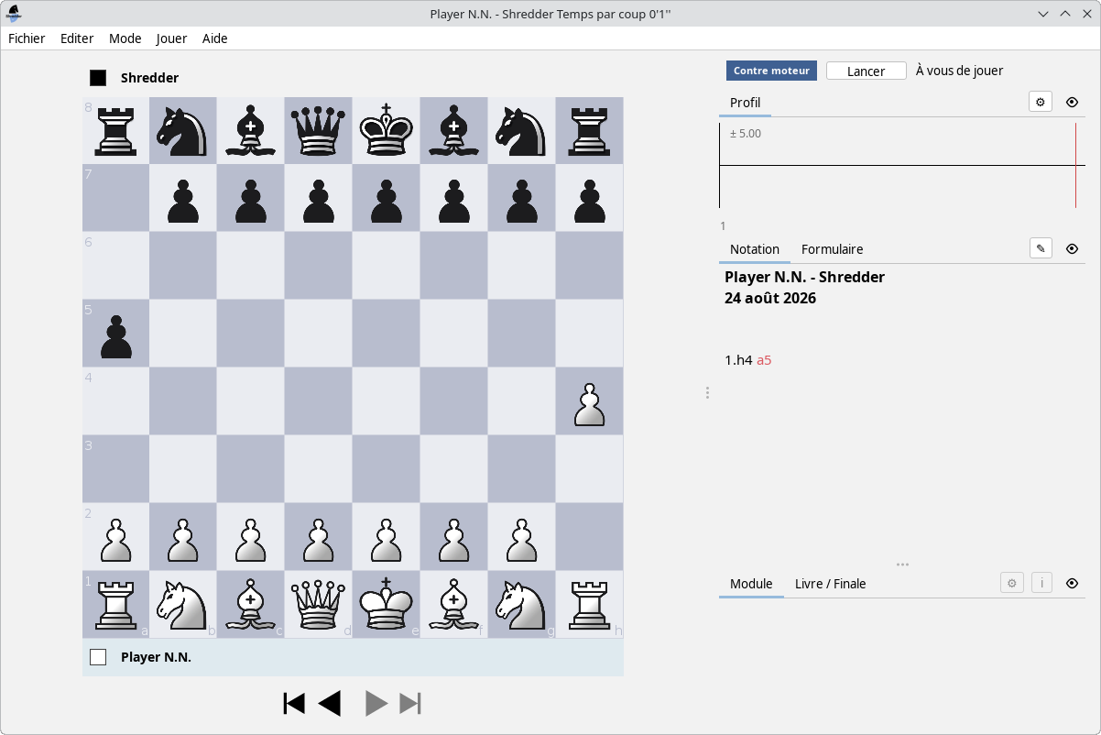Image resolution: width=1101 pixels, height=735 pixels.
Task: Click the black rook on a8
Action: [116, 130]
